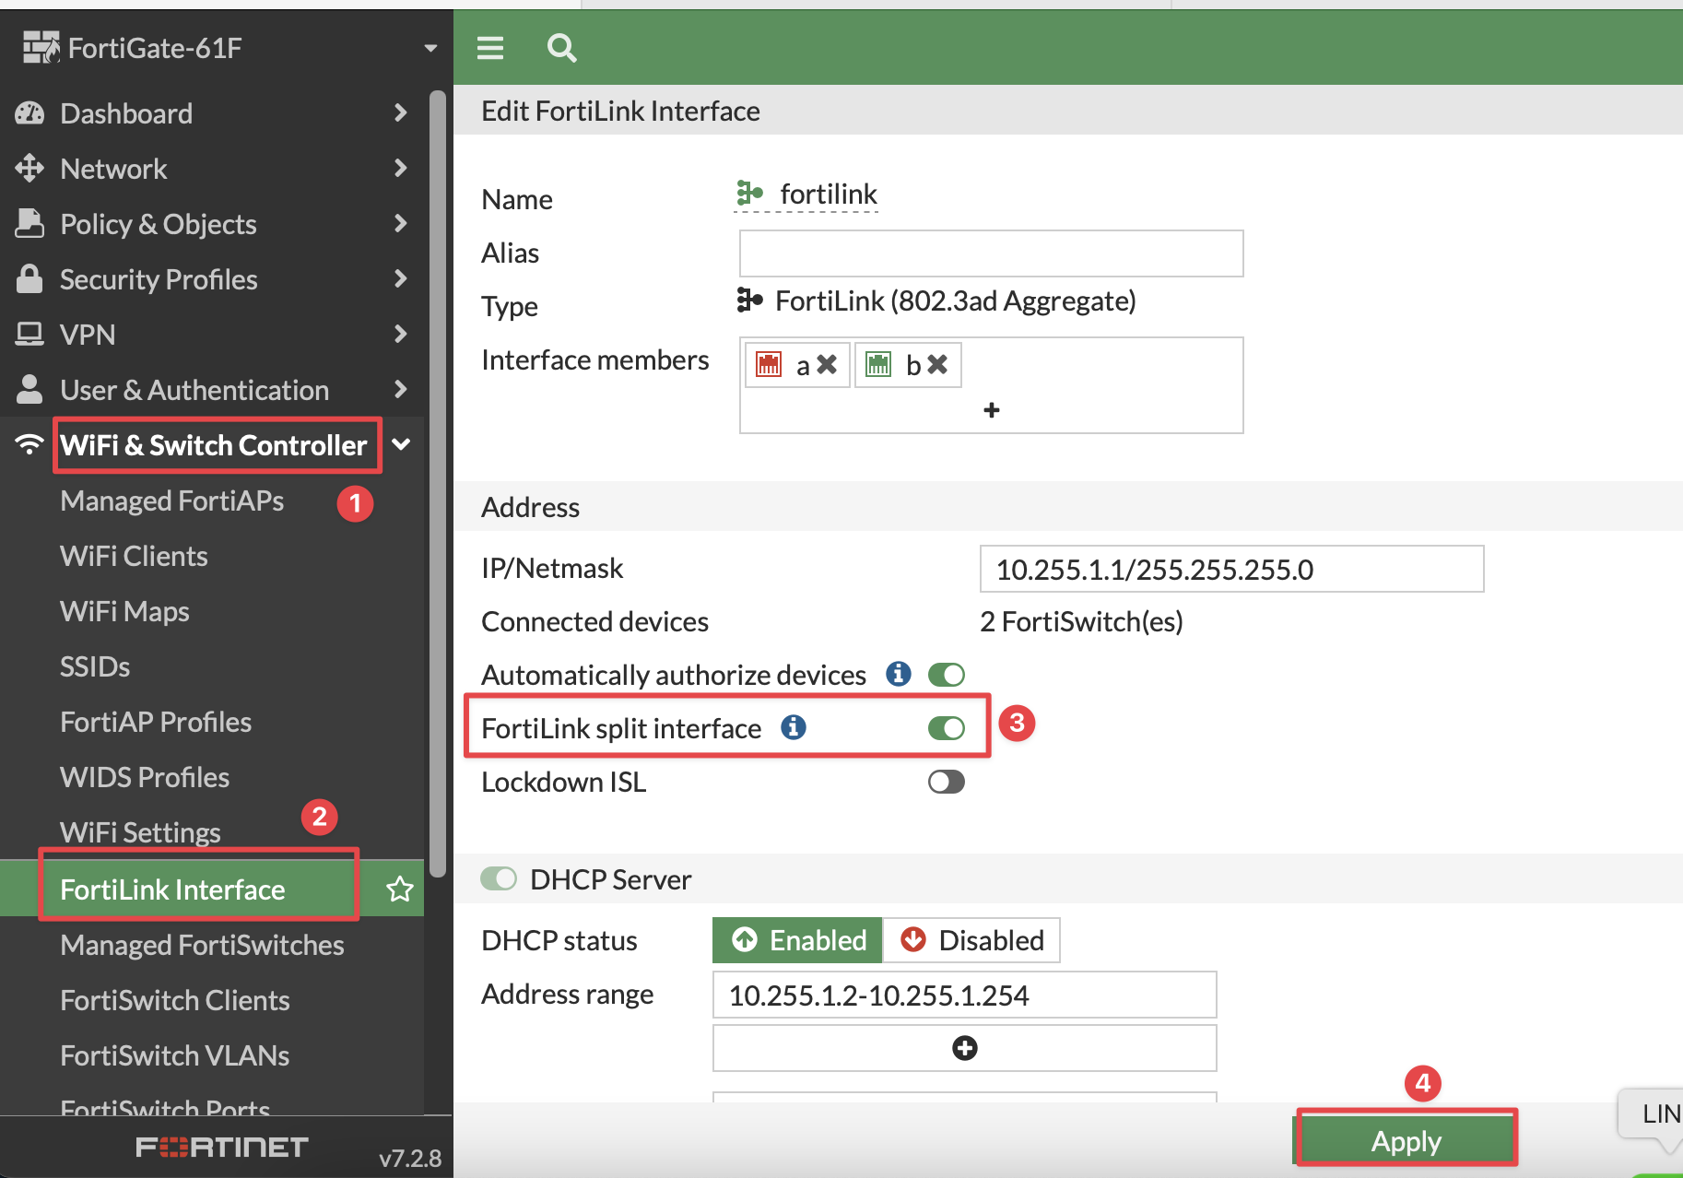Click the WiFi & Switch Controller label

[214, 445]
